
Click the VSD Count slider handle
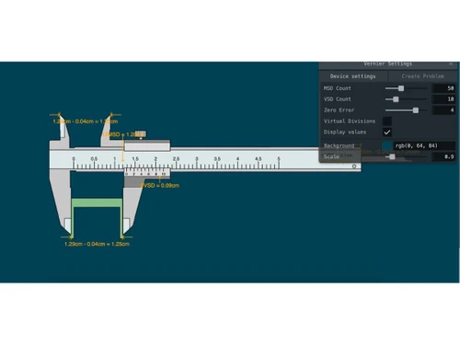(x=396, y=99)
